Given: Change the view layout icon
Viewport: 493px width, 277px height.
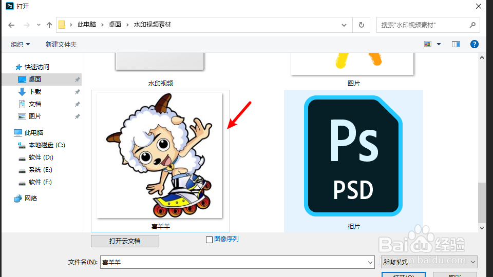Looking at the screenshot, I should (428, 44).
